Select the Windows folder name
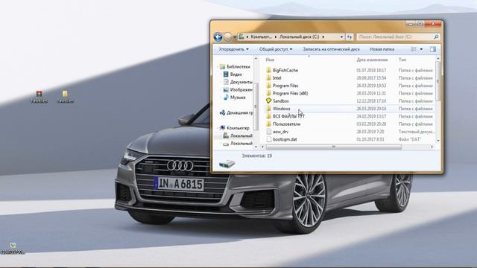Screen dimensions: 477x268 pyautogui.click(x=282, y=109)
